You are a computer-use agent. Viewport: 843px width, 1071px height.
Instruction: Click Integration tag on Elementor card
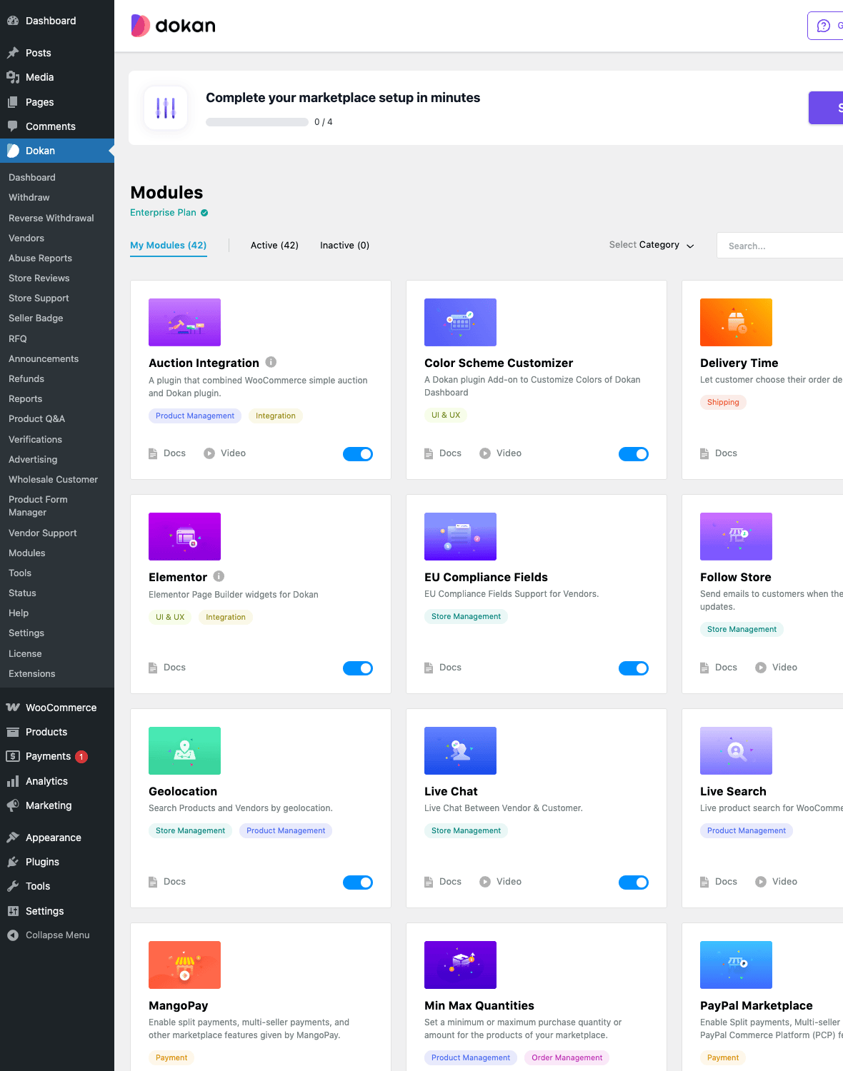[226, 617]
